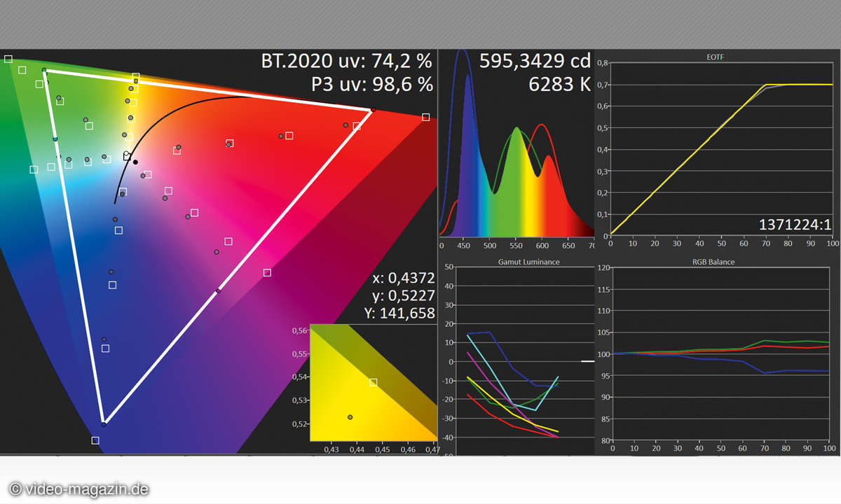Image resolution: width=841 pixels, height=504 pixels.
Task: Select the "y: 0,5227" coordinate readout
Action: 404,295
